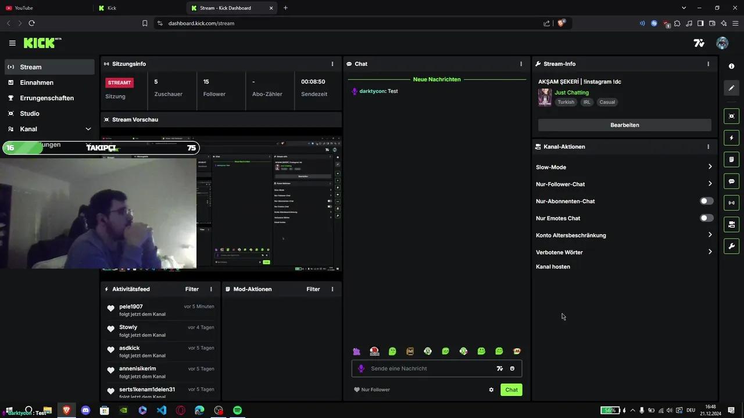This screenshot has height=418, width=744.
Task: Click the purple emote in chat emote row
Action: pos(357,351)
